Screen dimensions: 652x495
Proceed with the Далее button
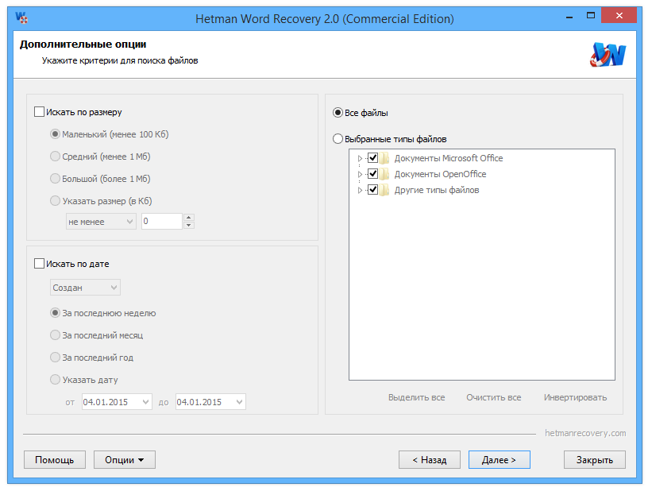click(x=500, y=459)
